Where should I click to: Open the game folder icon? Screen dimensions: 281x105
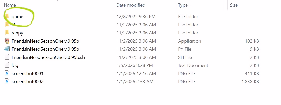pos(7,17)
